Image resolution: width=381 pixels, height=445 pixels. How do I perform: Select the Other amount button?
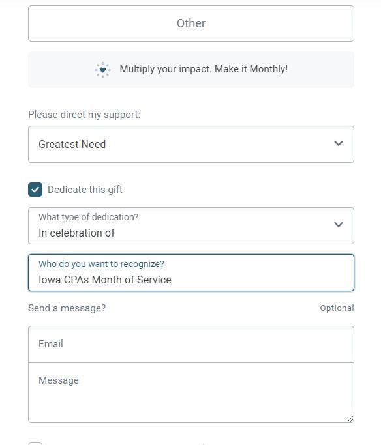point(191,23)
